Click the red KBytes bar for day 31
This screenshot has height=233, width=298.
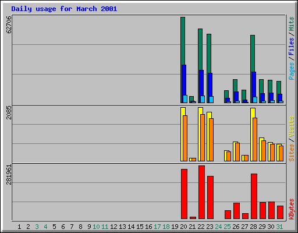coord(280,212)
